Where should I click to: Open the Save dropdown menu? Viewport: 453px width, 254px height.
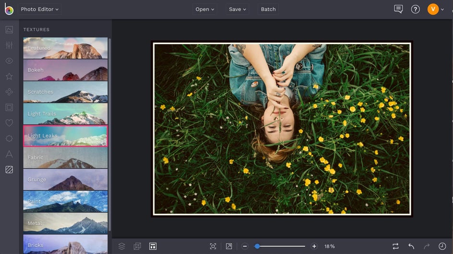click(238, 9)
